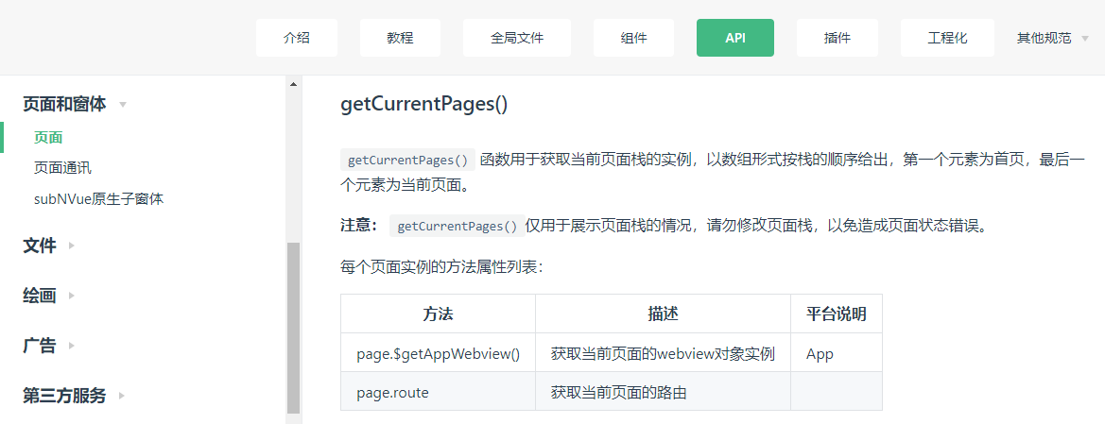1105x424 pixels.
Task: Click the page.route table cell
Action: 438,392
